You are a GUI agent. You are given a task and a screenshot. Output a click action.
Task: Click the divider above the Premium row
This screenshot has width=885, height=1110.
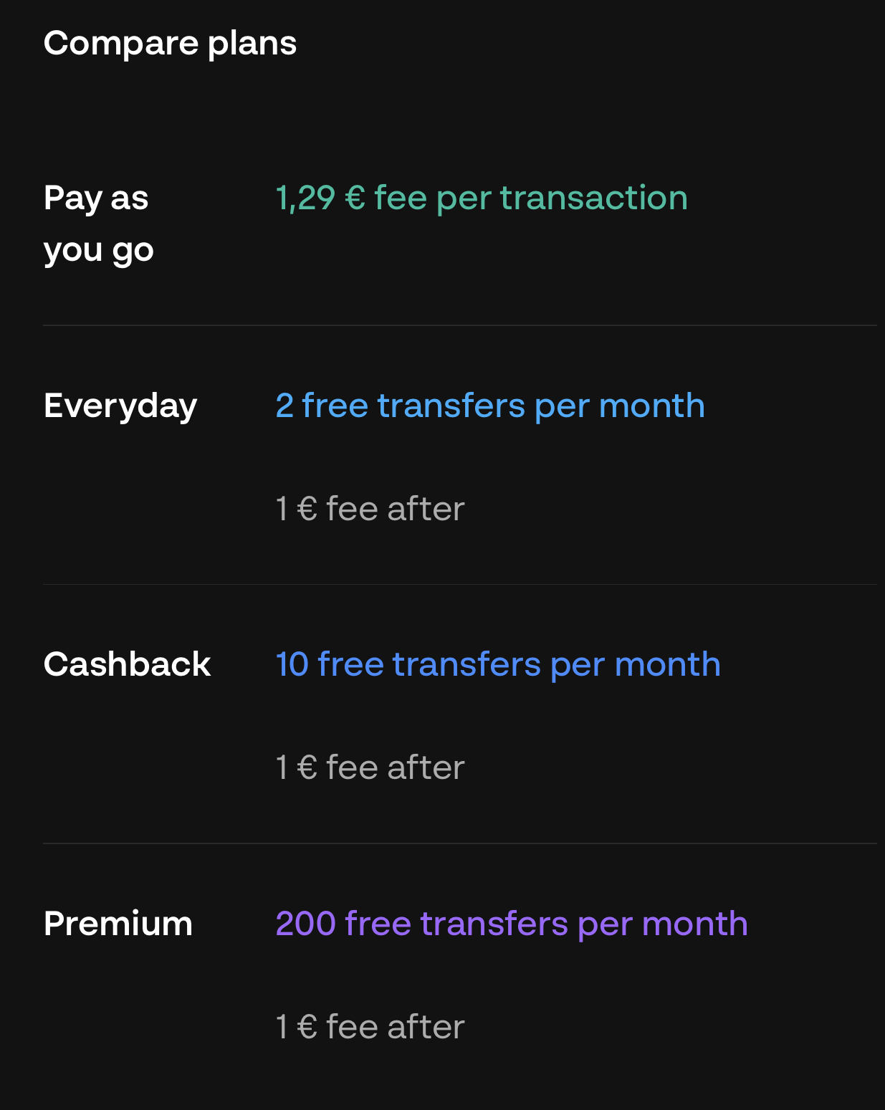click(459, 843)
